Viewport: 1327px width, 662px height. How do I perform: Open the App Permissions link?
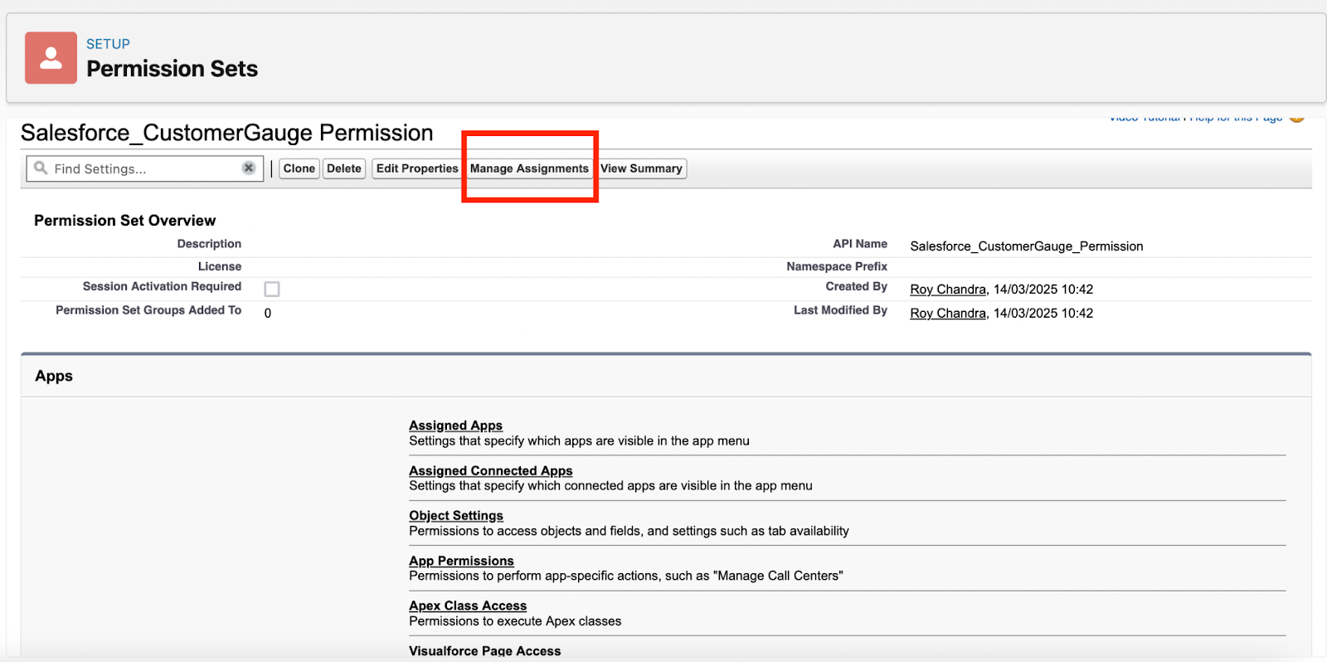click(x=461, y=561)
